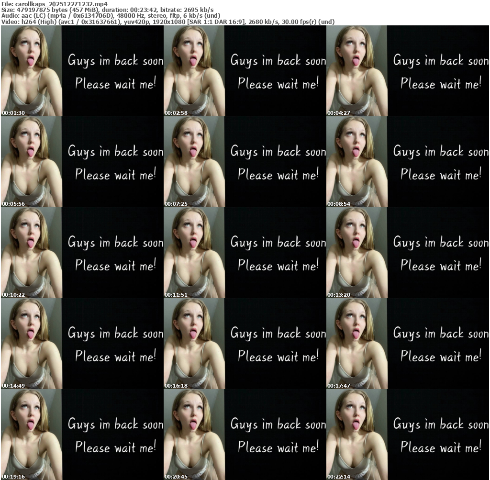
Task: Select the thumbnail frame stamped 00:02:58
Action: point(245,71)
